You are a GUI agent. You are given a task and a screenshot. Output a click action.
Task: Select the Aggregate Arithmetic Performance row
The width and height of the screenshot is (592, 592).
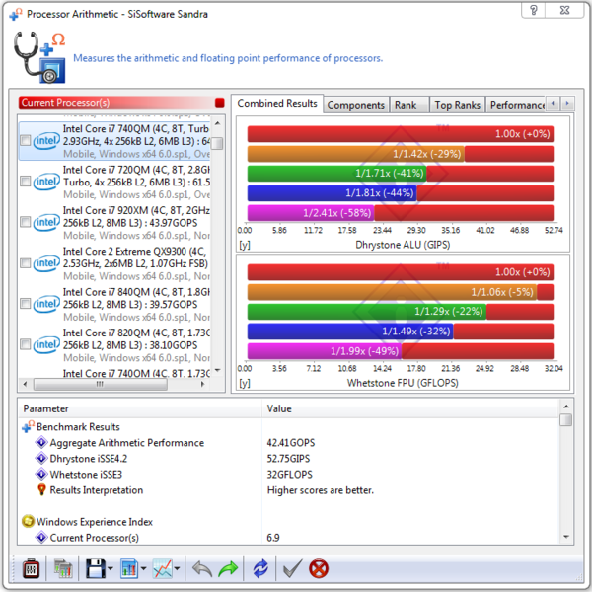click(x=289, y=442)
